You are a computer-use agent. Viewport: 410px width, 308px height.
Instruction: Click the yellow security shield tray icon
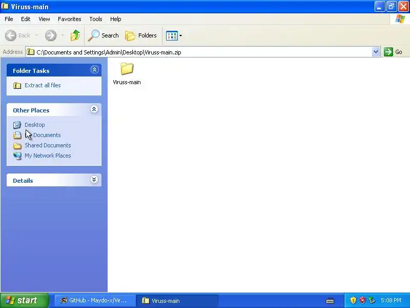[353, 300]
